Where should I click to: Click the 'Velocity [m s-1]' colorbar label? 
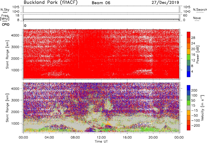pyautogui.click(x=202, y=108)
